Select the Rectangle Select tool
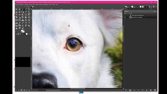The image size is (167, 94). pyautogui.click(x=16, y=9)
